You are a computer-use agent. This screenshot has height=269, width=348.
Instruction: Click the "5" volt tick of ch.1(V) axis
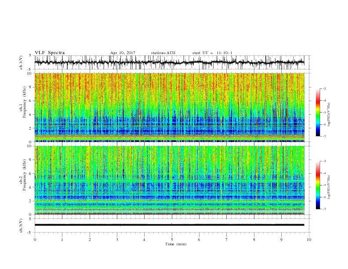30,55
